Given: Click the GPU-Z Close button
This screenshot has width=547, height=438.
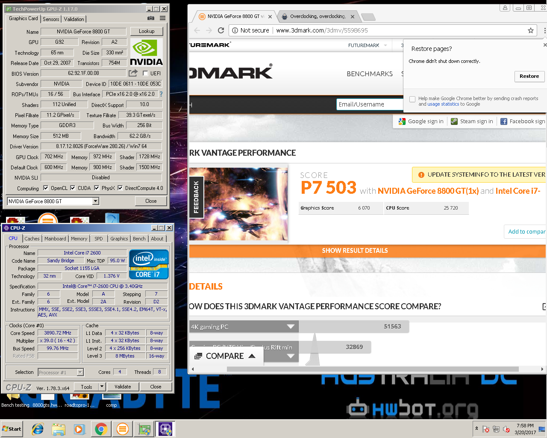Looking at the screenshot, I should pos(151,201).
